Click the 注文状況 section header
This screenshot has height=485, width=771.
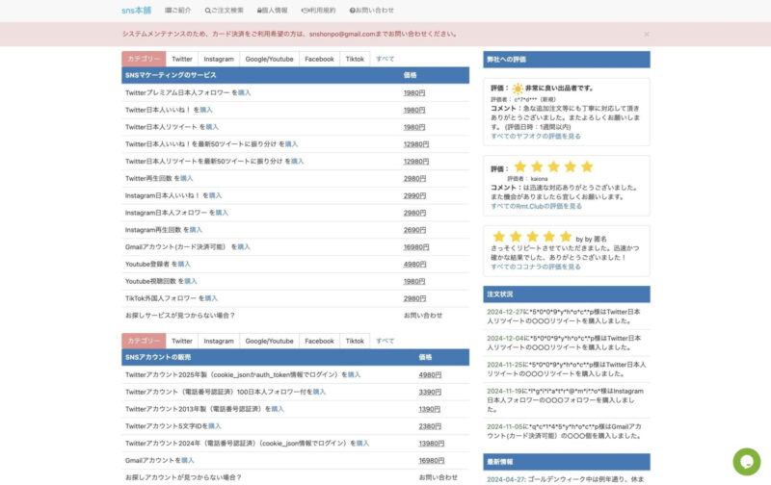click(x=567, y=294)
